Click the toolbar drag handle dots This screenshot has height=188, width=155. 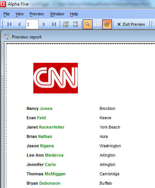click(3, 24)
